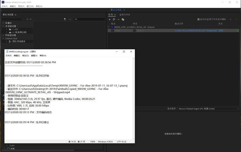Select the C: (OS) drive icon
The width and height of the screenshot is (241, 152).
point(10,29)
